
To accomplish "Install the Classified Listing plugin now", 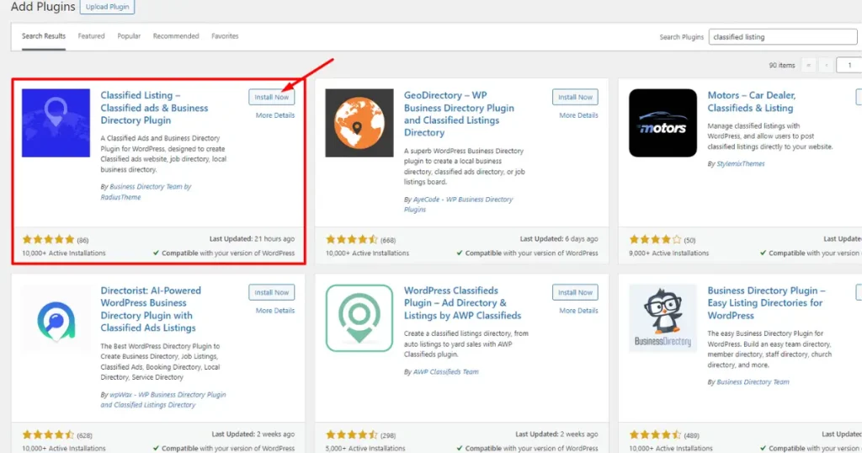I will click(272, 97).
